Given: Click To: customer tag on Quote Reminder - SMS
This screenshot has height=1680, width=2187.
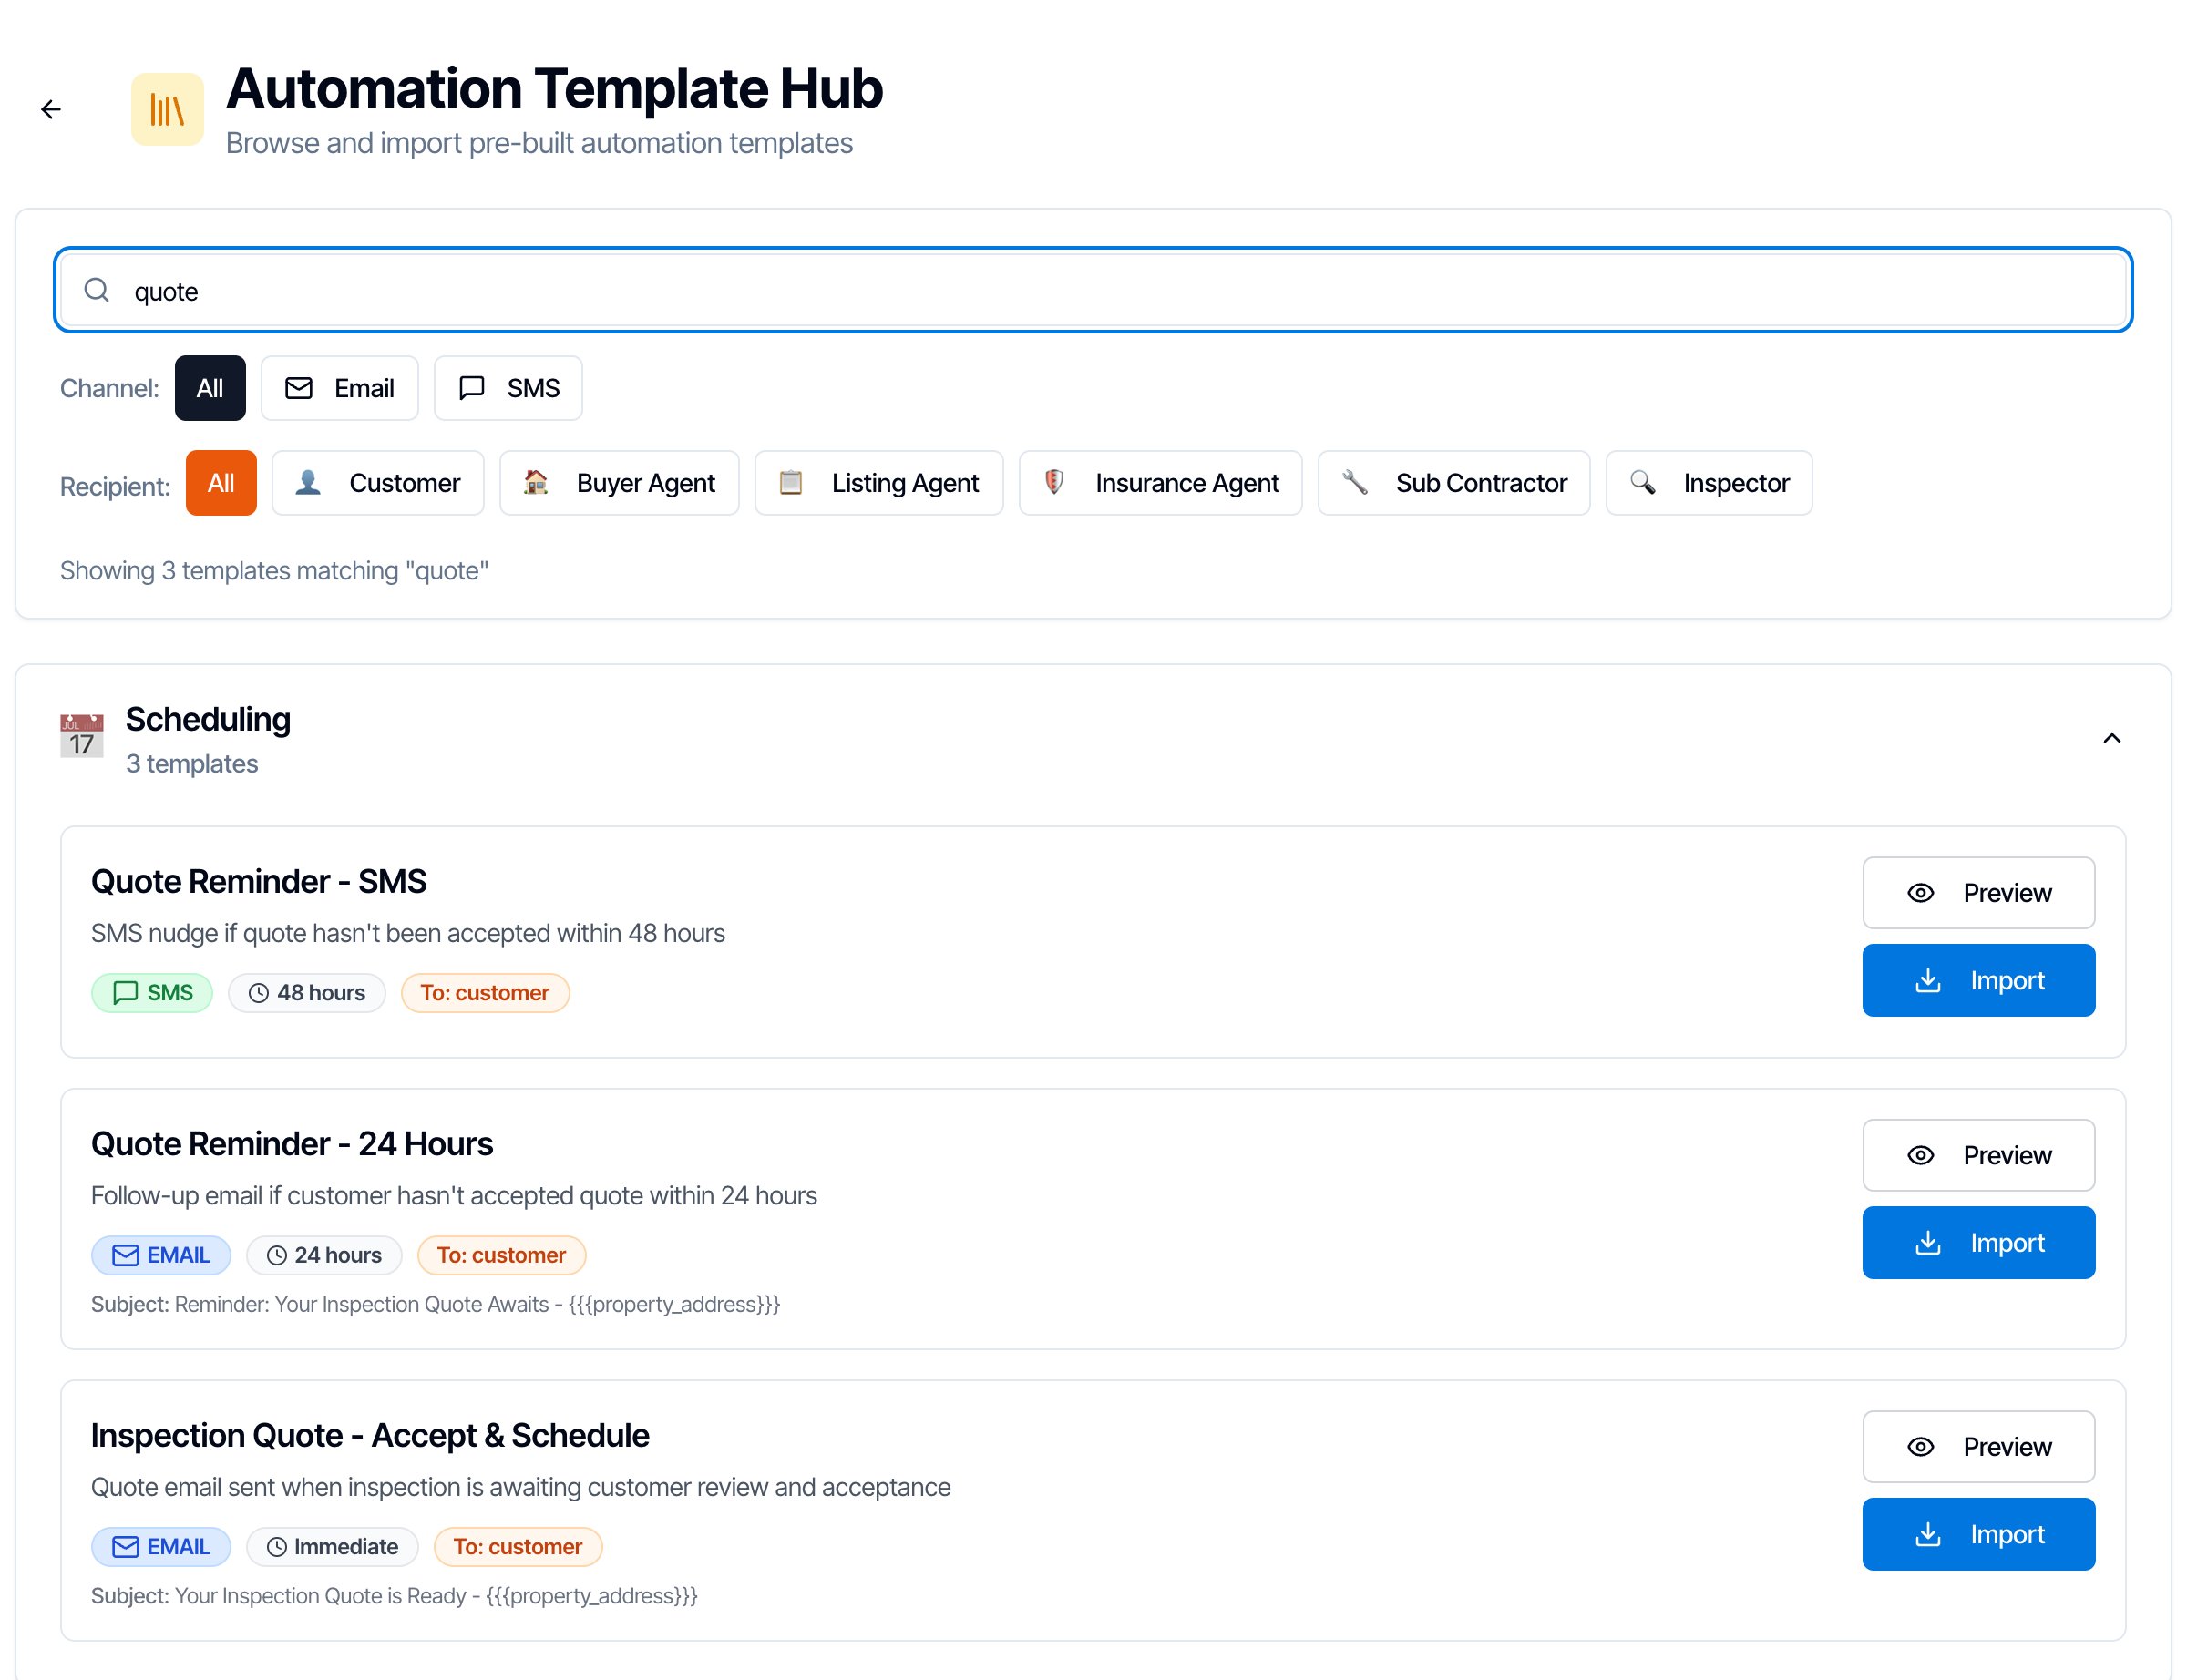Looking at the screenshot, I should [485, 993].
